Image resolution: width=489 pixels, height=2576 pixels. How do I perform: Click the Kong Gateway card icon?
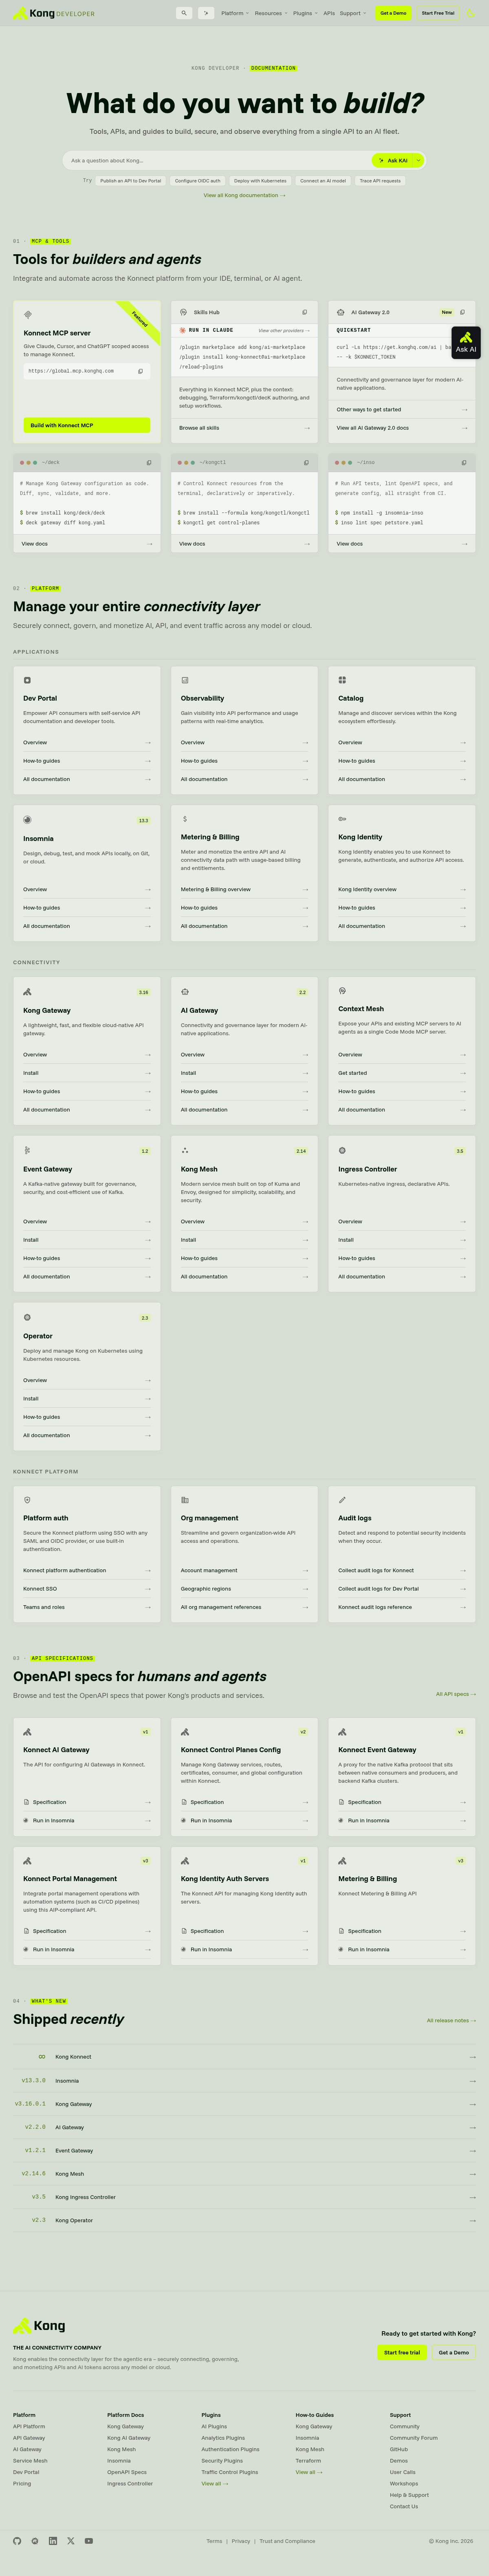point(27,992)
